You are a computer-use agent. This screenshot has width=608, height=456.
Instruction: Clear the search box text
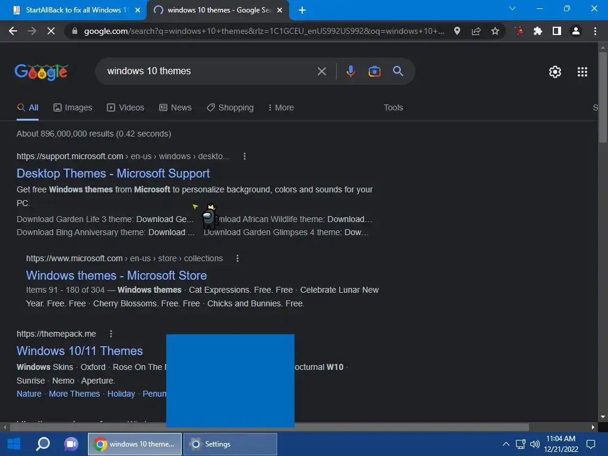coord(321,71)
